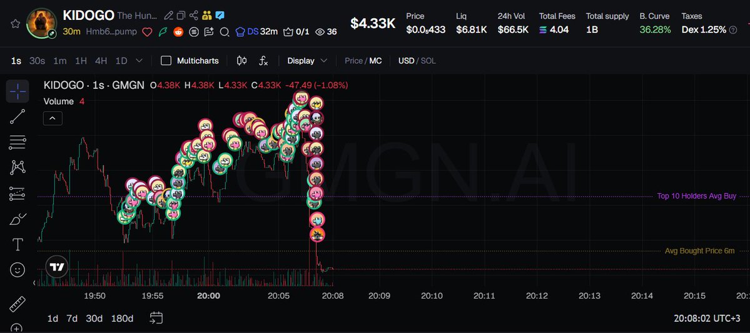Screen dimensions: 750x333
Task: Collapse the indicator legend chevron
Action: [x=53, y=118]
